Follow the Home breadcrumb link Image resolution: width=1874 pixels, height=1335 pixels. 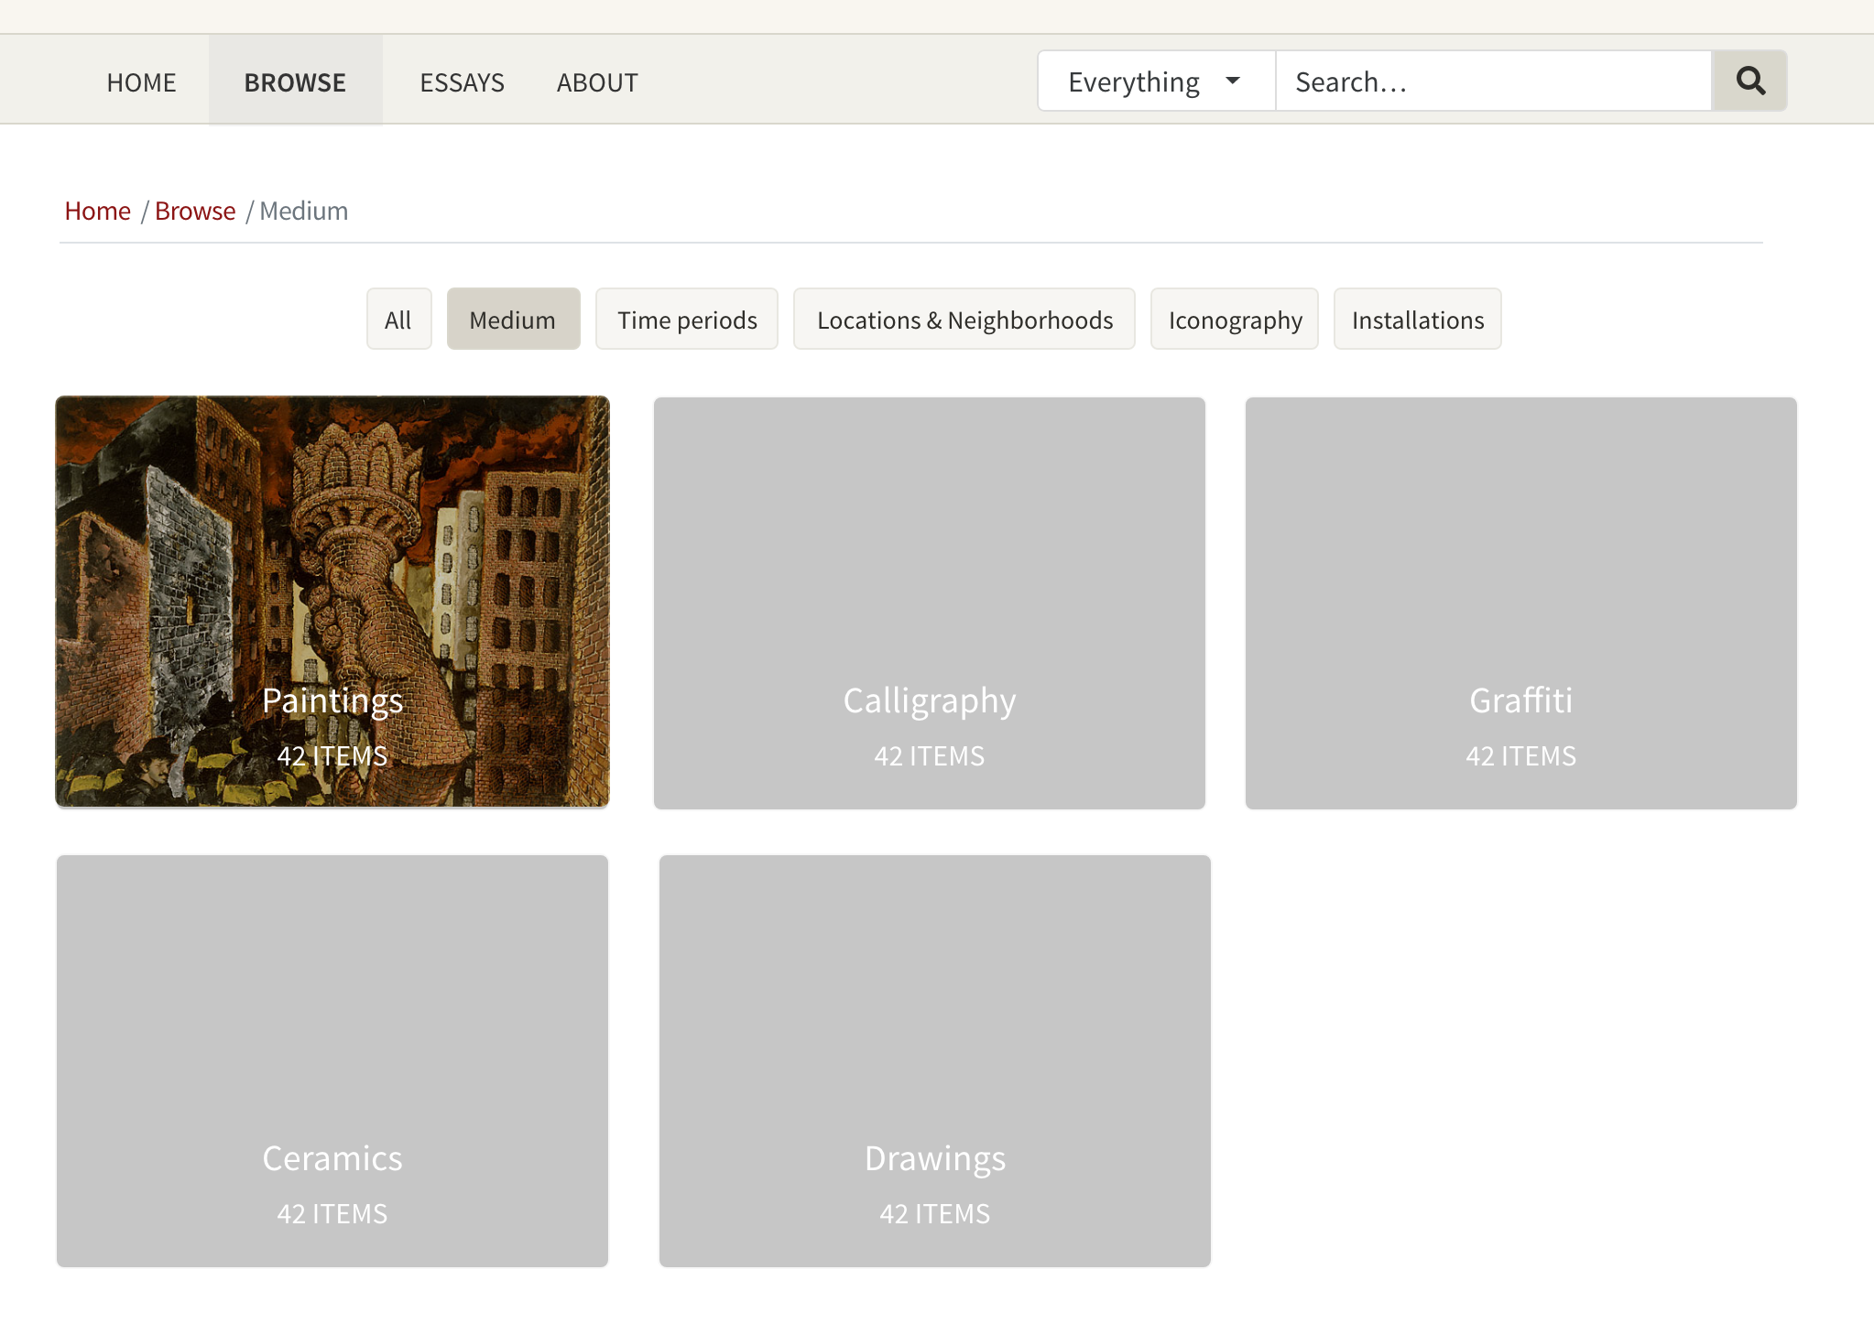[97, 211]
